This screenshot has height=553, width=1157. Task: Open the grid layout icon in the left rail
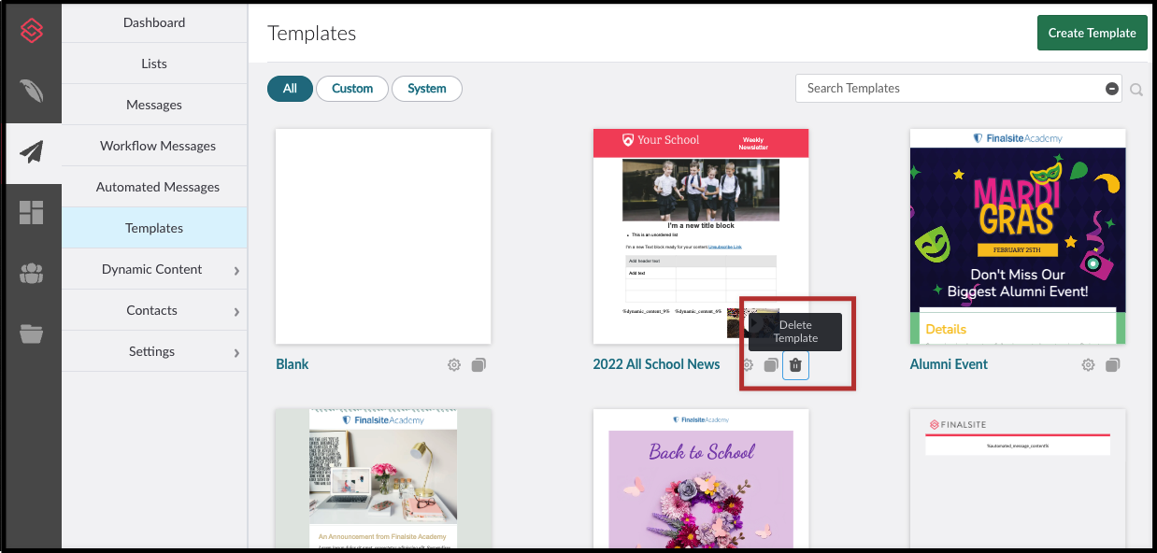32,212
